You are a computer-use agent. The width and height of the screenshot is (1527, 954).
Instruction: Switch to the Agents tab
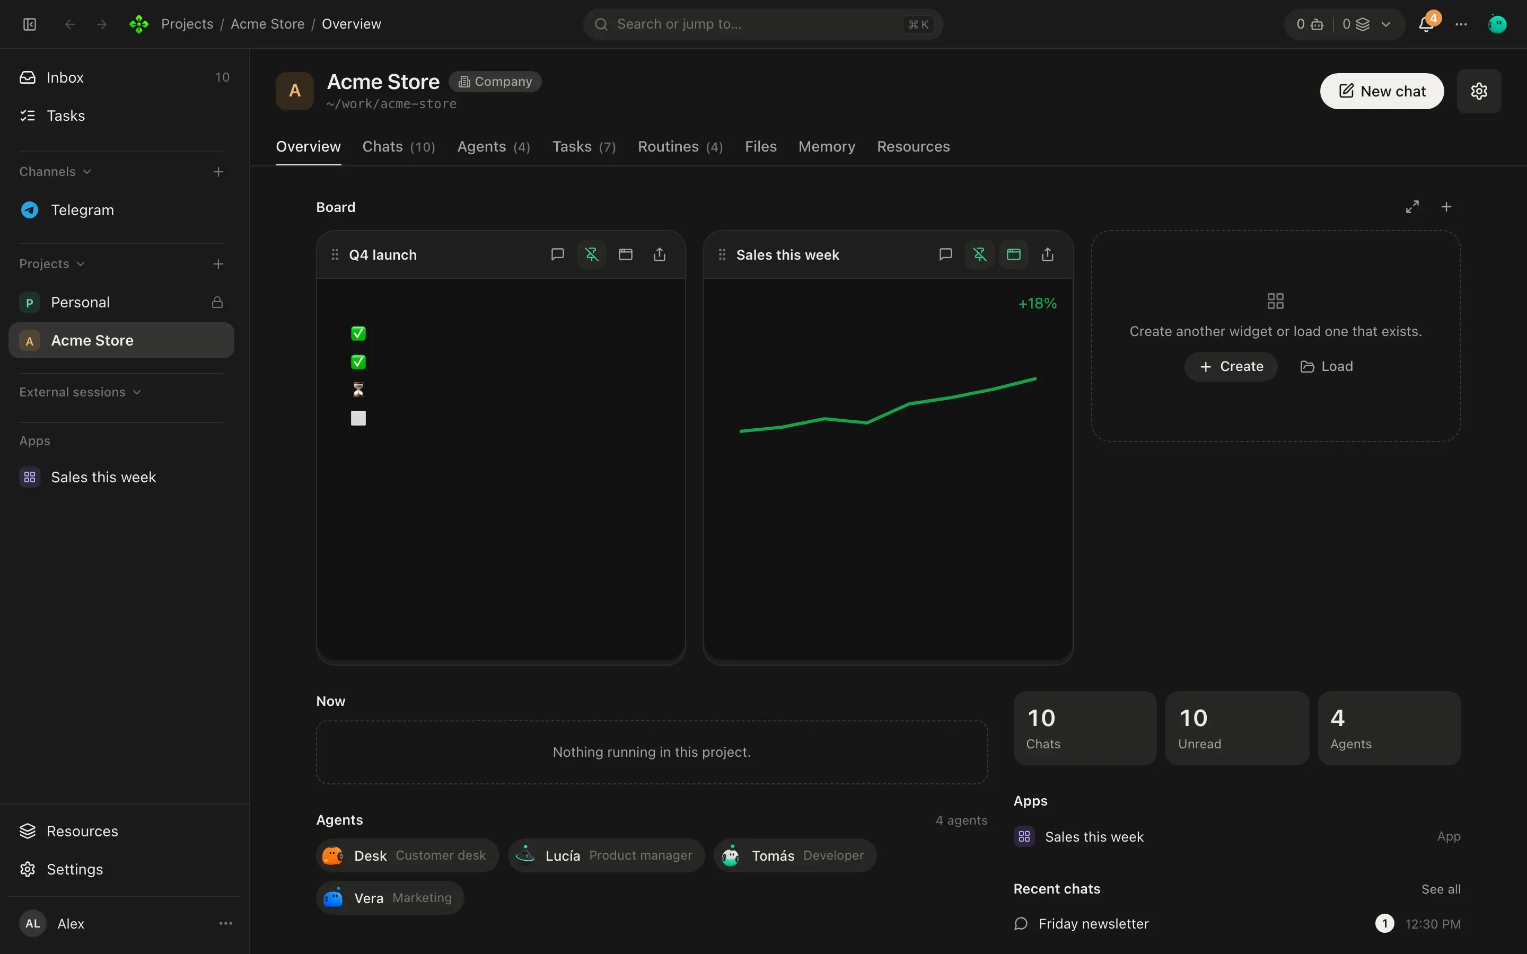coord(494,146)
